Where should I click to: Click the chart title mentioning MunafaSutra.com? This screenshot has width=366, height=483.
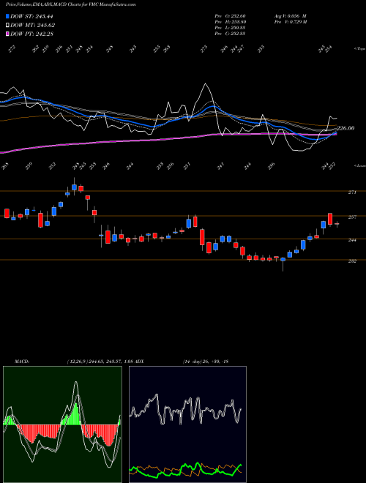pos(70,4)
